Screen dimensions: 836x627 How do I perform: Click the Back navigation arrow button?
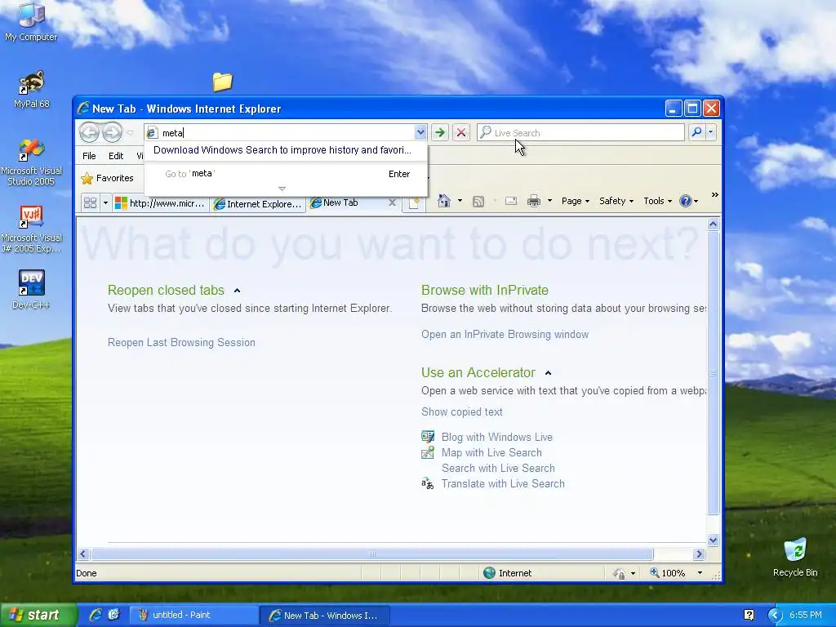(x=89, y=132)
